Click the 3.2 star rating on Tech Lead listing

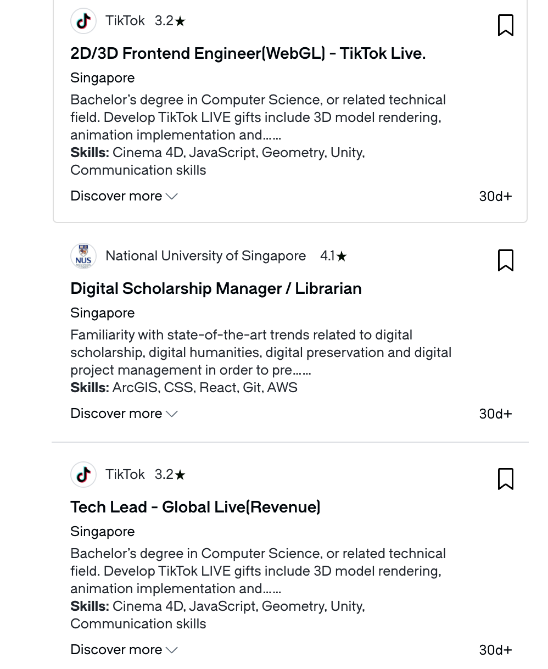click(170, 475)
